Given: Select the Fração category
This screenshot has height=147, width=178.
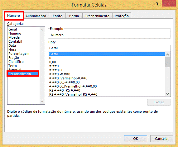Looking at the screenshot, I should tap(14, 58).
